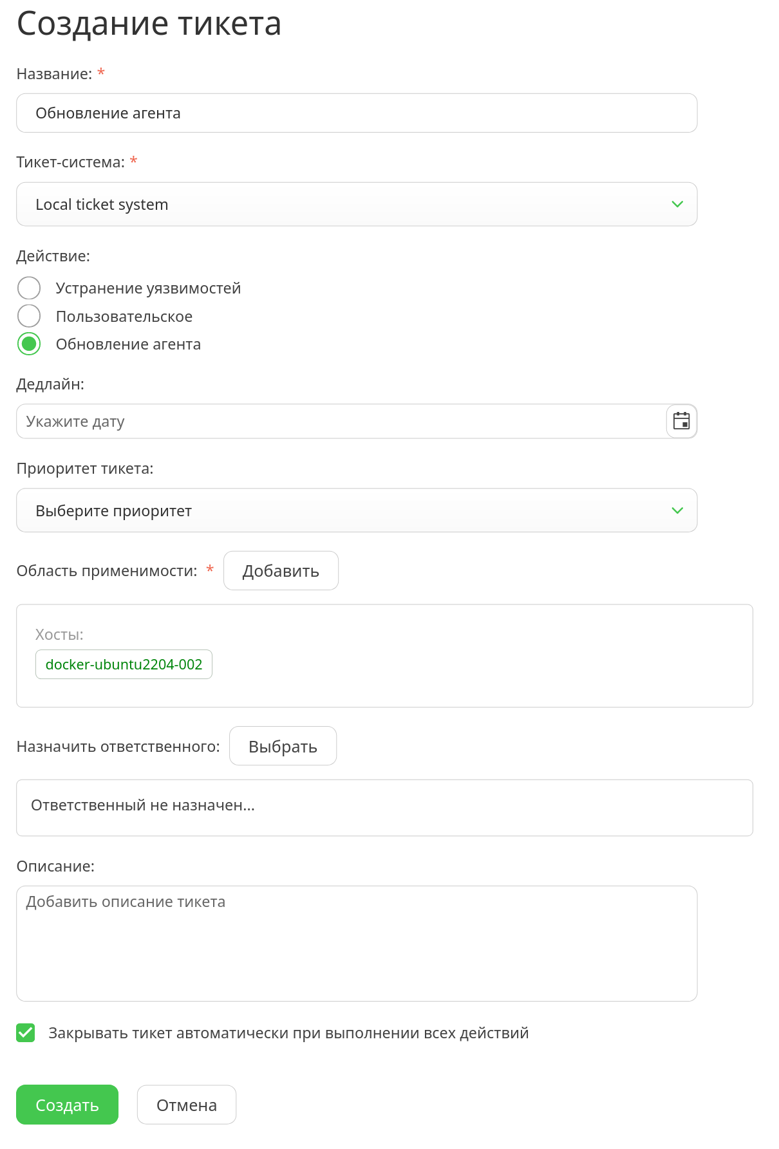Click 'Добавить' next to applicability scope
The width and height of the screenshot is (779, 1149).
click(281, 571)
